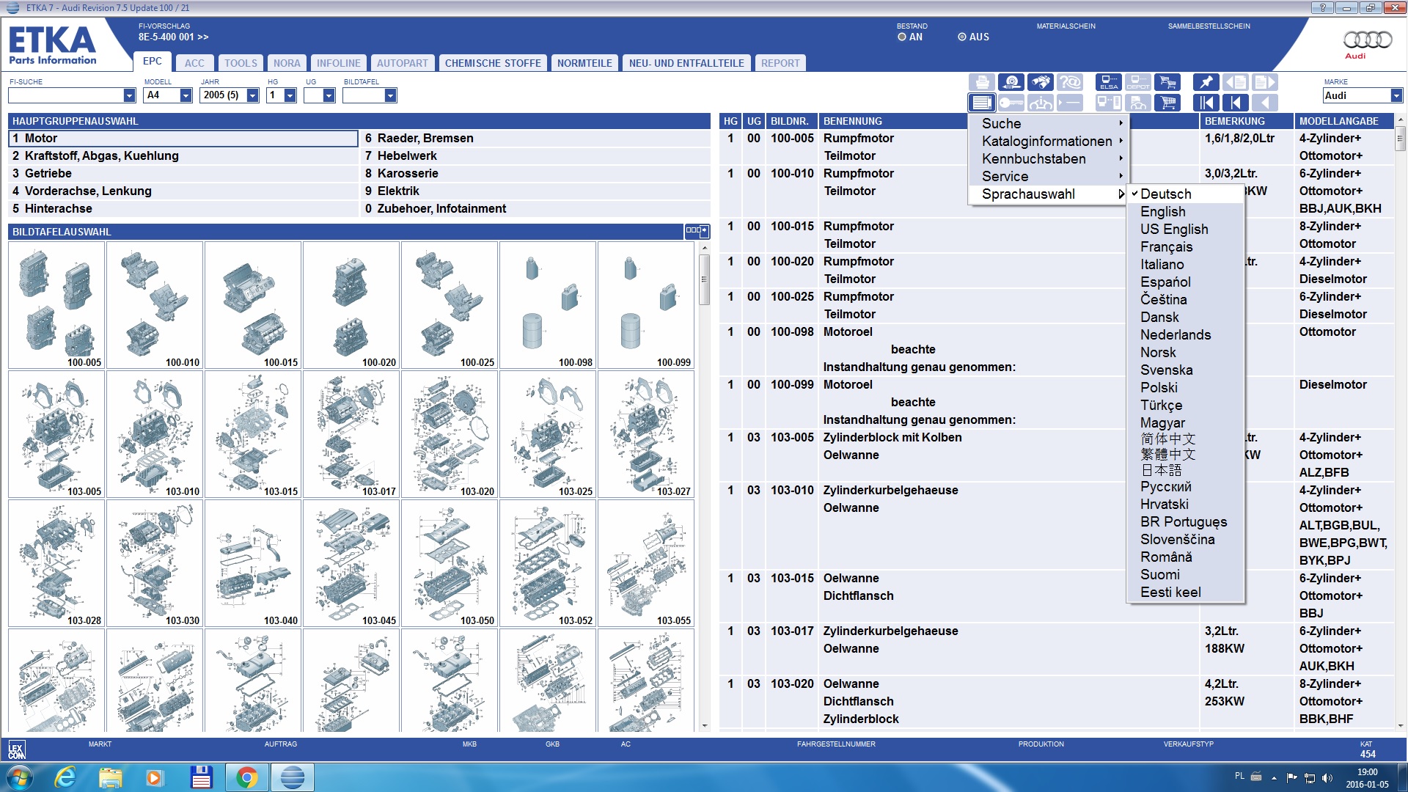Select main group 9 Elektrik
This screenshot has height=792, width=1408.
535,191
